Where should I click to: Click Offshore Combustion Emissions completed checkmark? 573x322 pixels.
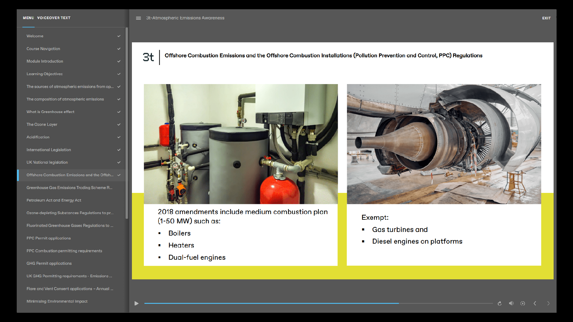click(119, 175)
